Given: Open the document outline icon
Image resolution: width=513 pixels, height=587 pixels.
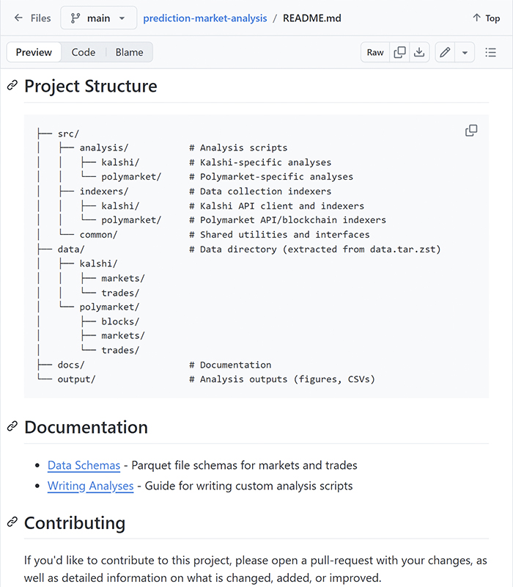Looking at the screenshot, I should (x=490, y=52).
